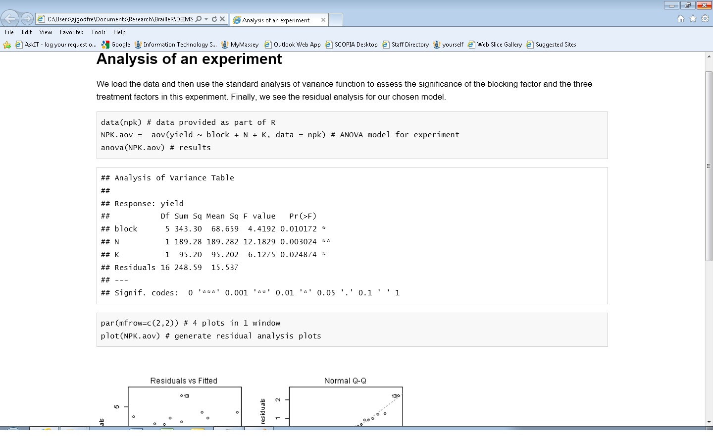The height and width of the screenshot is (446, 713).
Task: Minimize the browser window
Action: pos(671,5)
